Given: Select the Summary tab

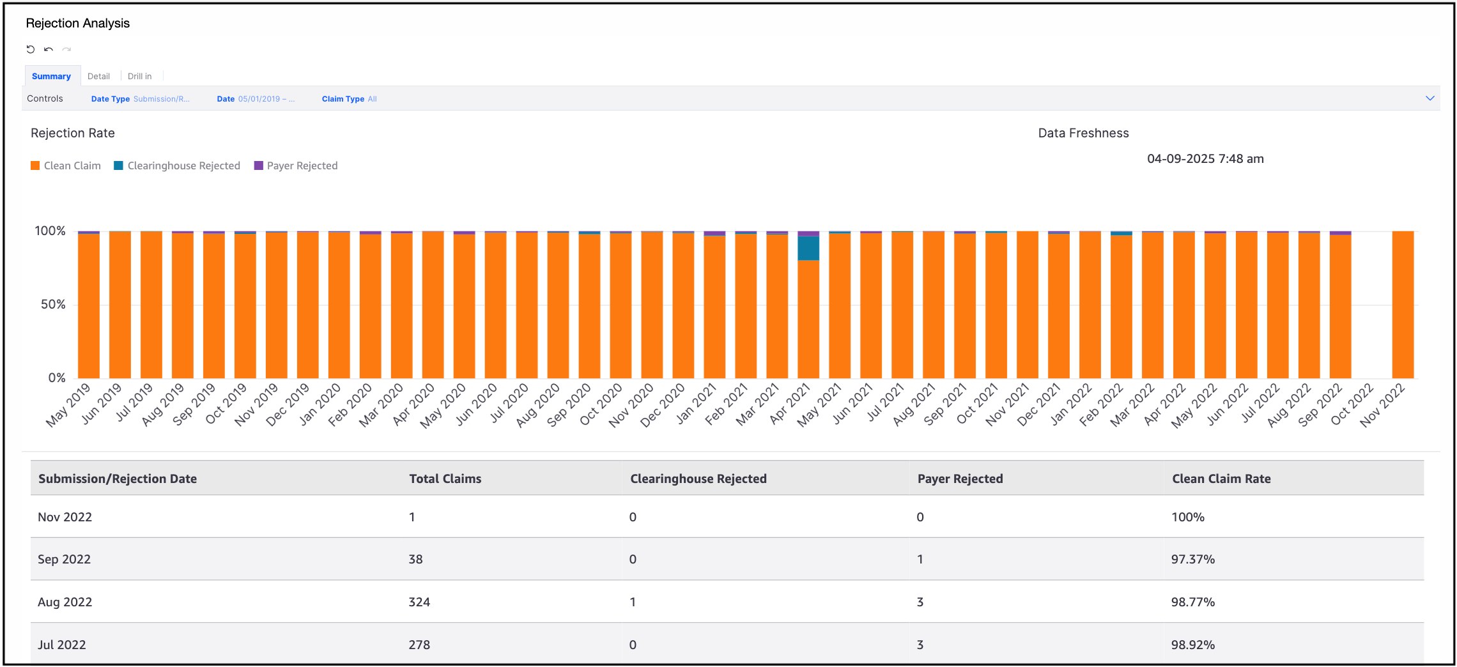Looking at the screenshot, I should click(52, 76).
